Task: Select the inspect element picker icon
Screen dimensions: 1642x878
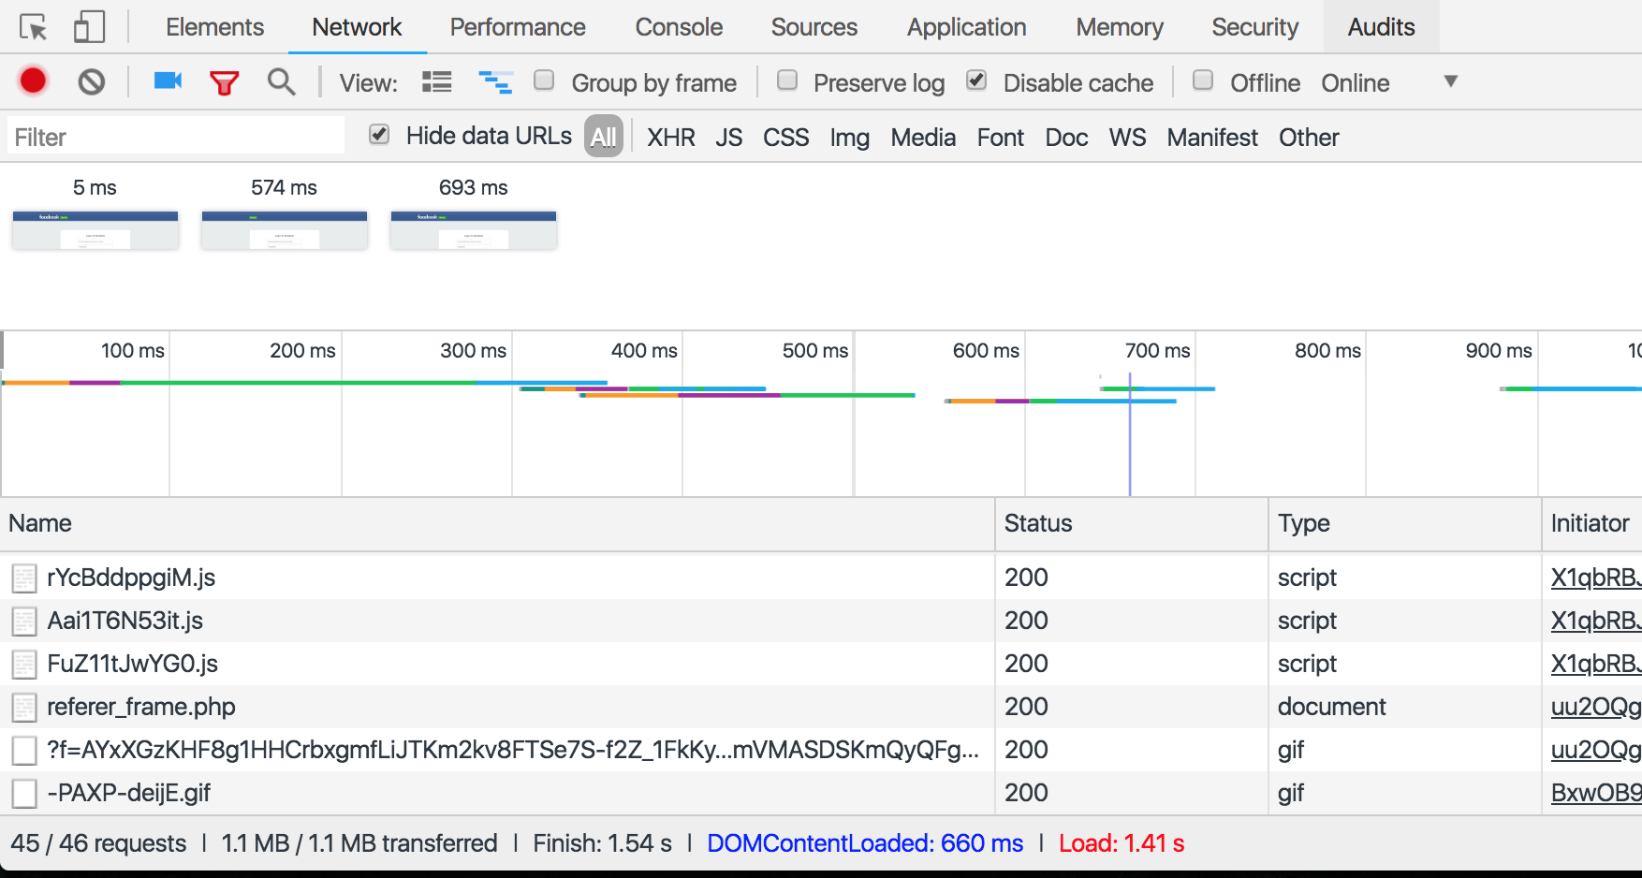Action: (x=34, y=27)
